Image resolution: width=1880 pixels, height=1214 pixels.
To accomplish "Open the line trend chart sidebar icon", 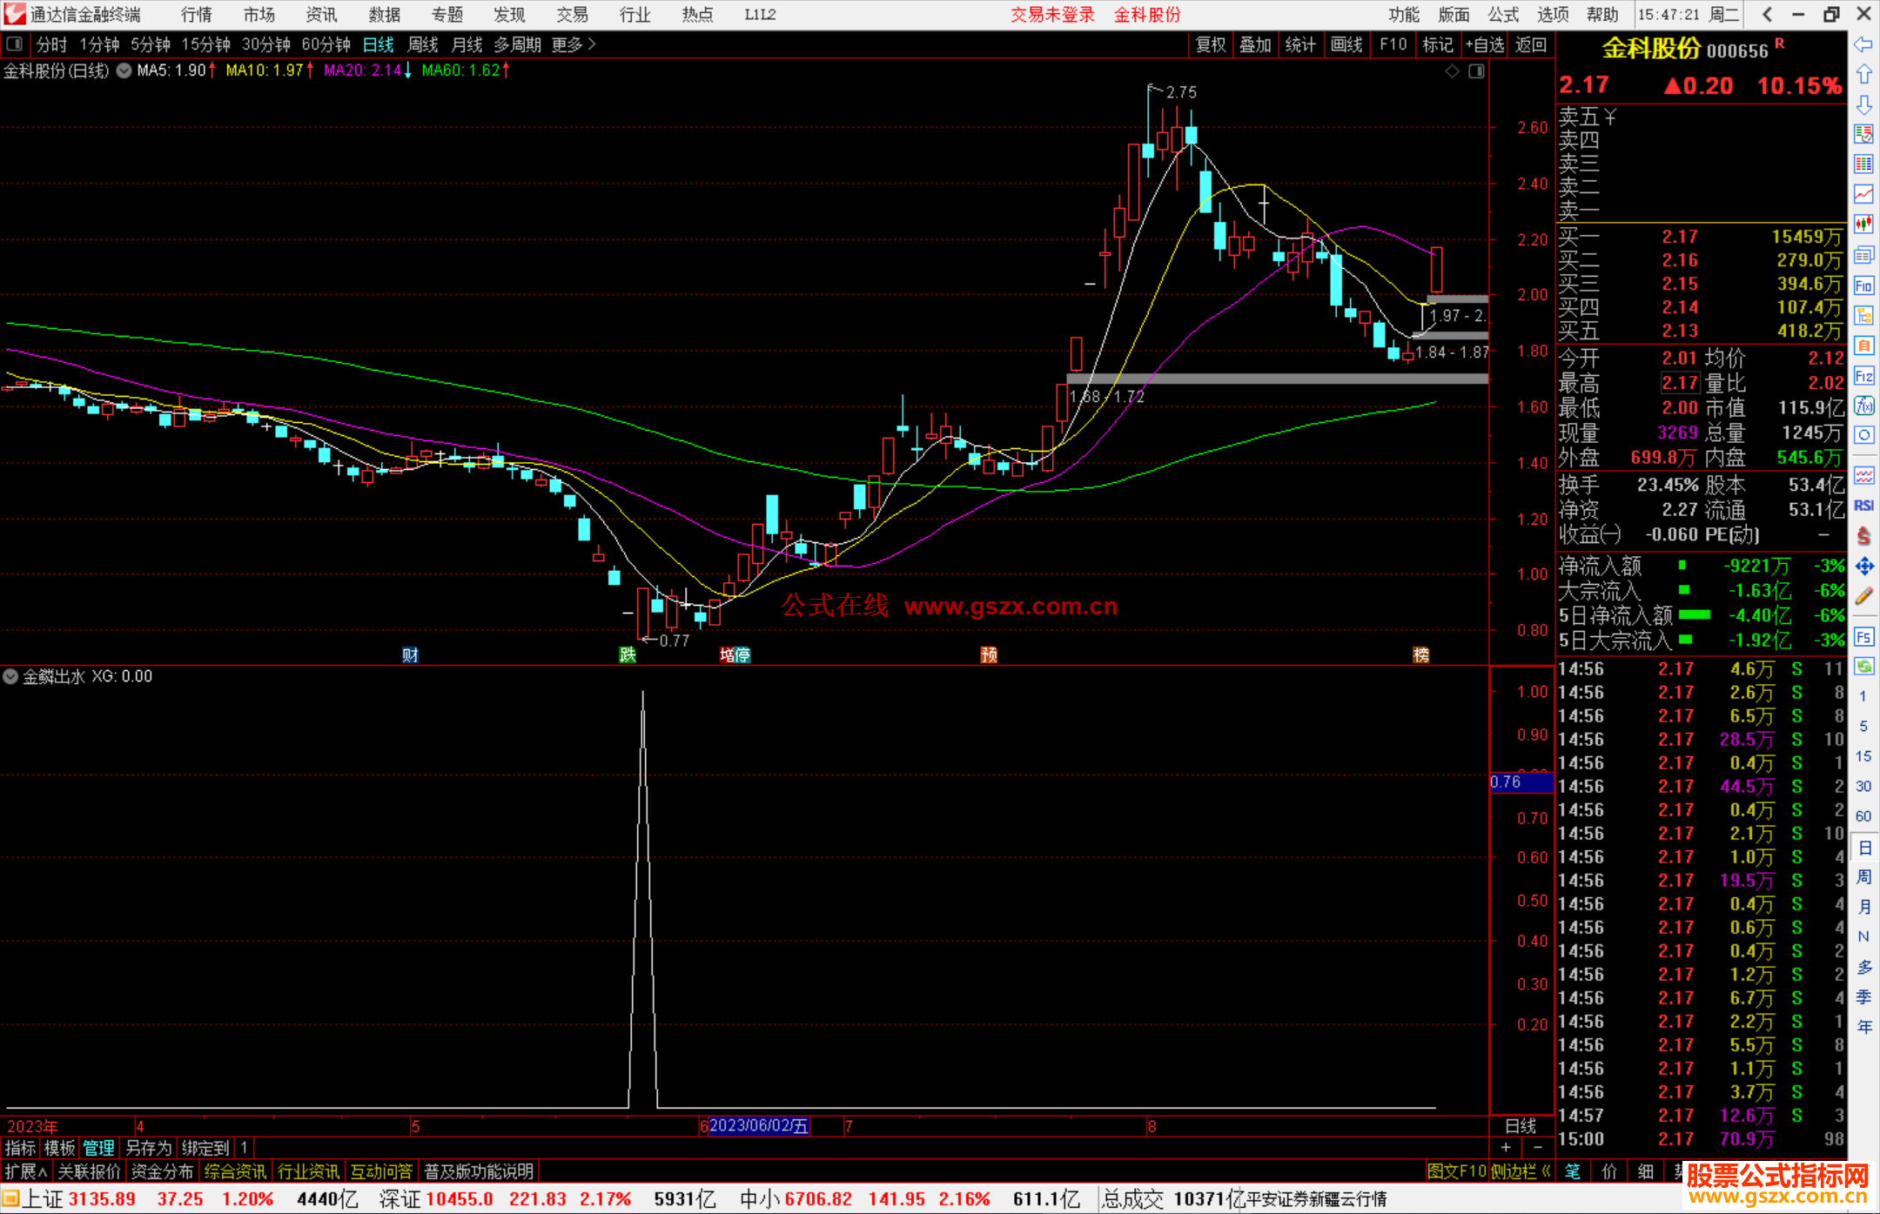I will pos(1863,194).
